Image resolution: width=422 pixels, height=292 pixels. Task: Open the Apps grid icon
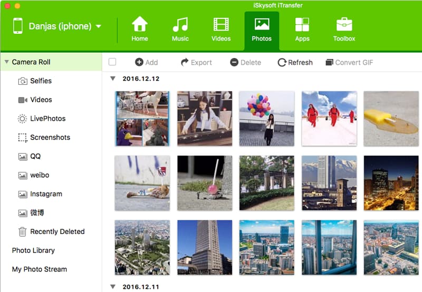tap(302, 25)
